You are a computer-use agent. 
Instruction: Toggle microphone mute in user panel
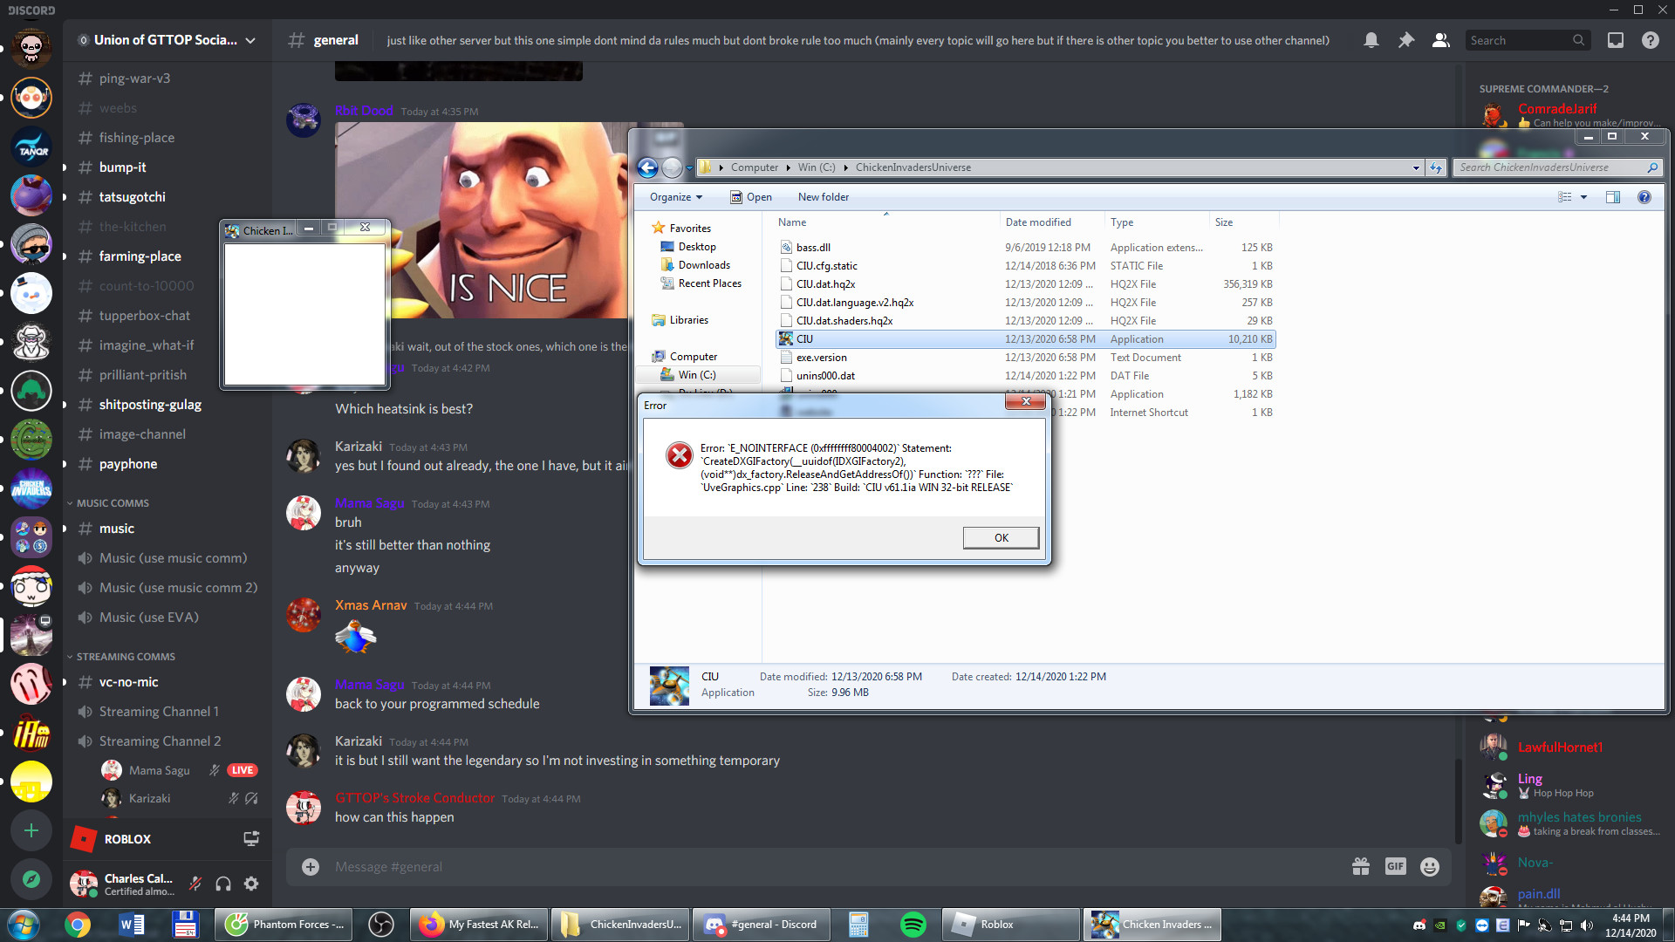pyautogui.click(x=195, y=884)
